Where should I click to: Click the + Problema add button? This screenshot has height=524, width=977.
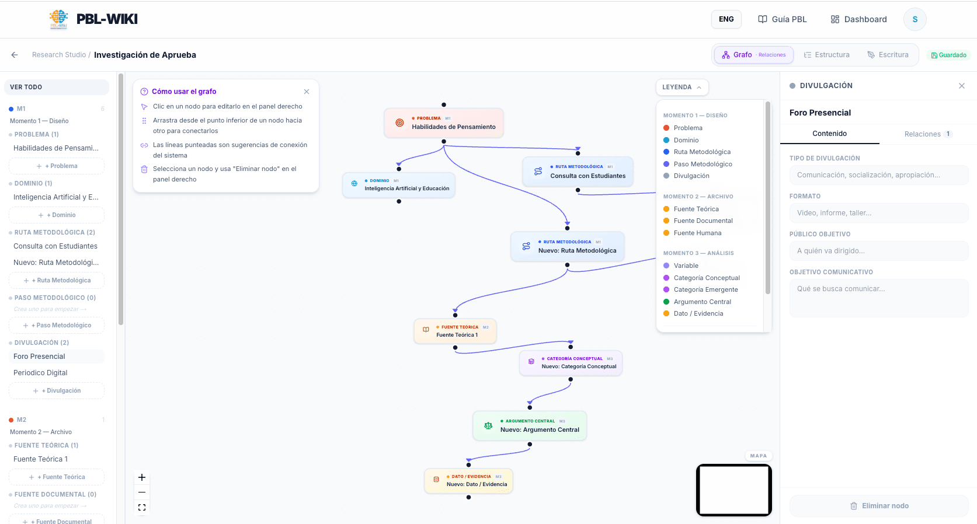[x=57, y=166]
